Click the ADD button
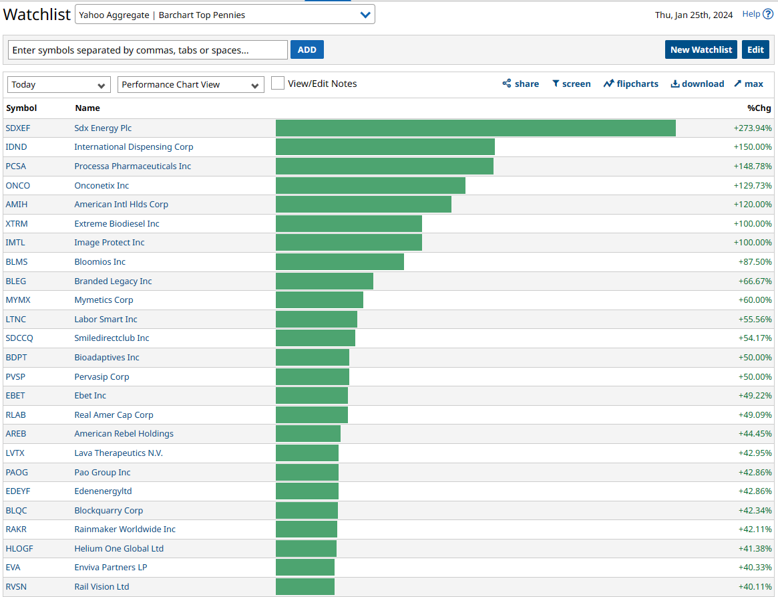The image size is (778, 597). coord(307,49)
